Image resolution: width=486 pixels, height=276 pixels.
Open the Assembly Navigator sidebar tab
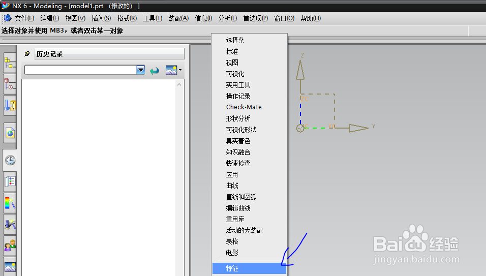(10, 63)
